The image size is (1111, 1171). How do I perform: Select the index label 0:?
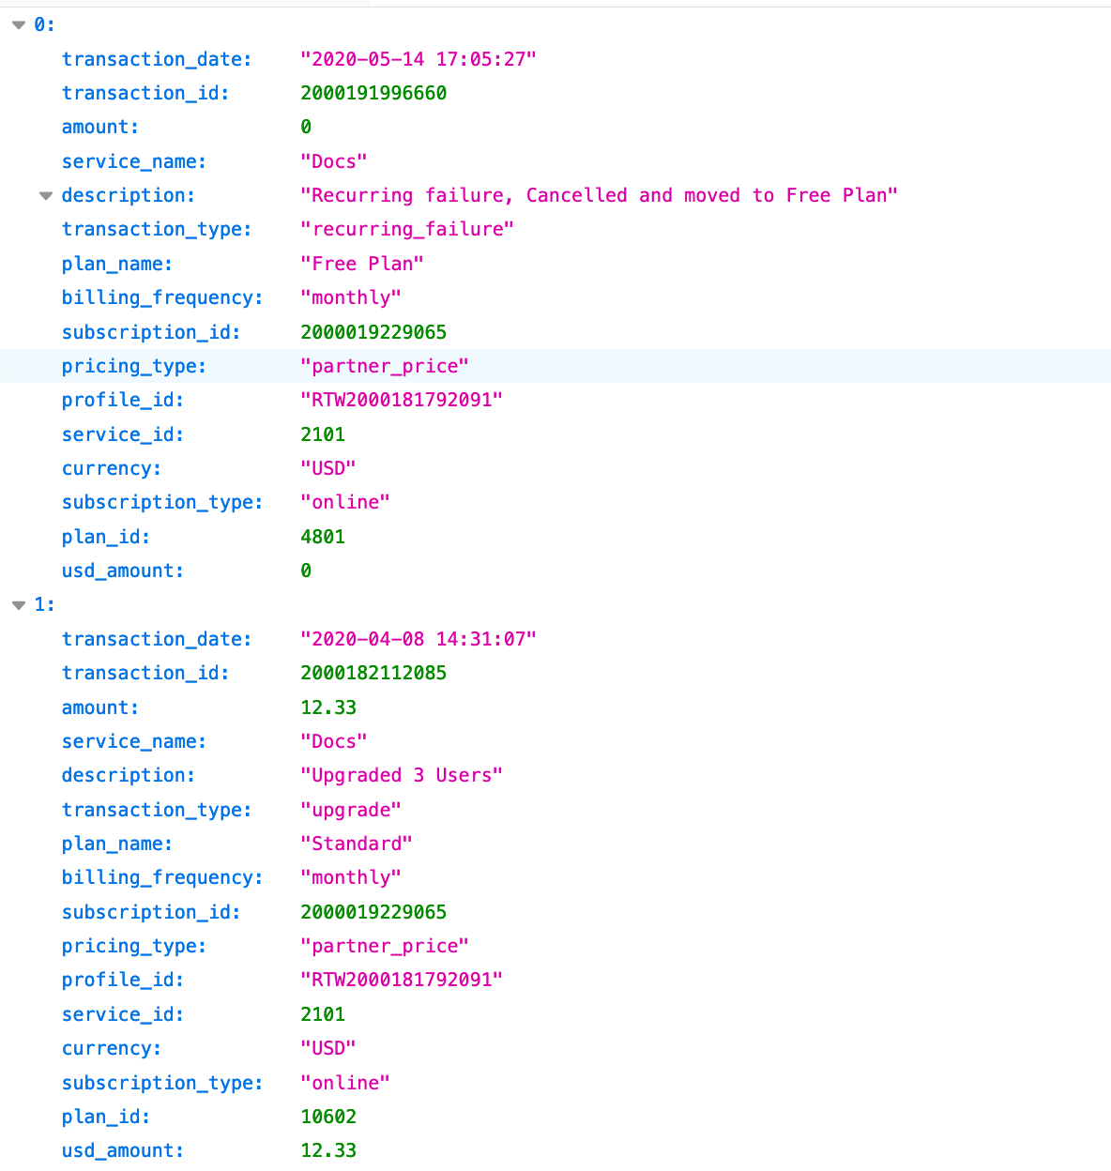point(44,25)
